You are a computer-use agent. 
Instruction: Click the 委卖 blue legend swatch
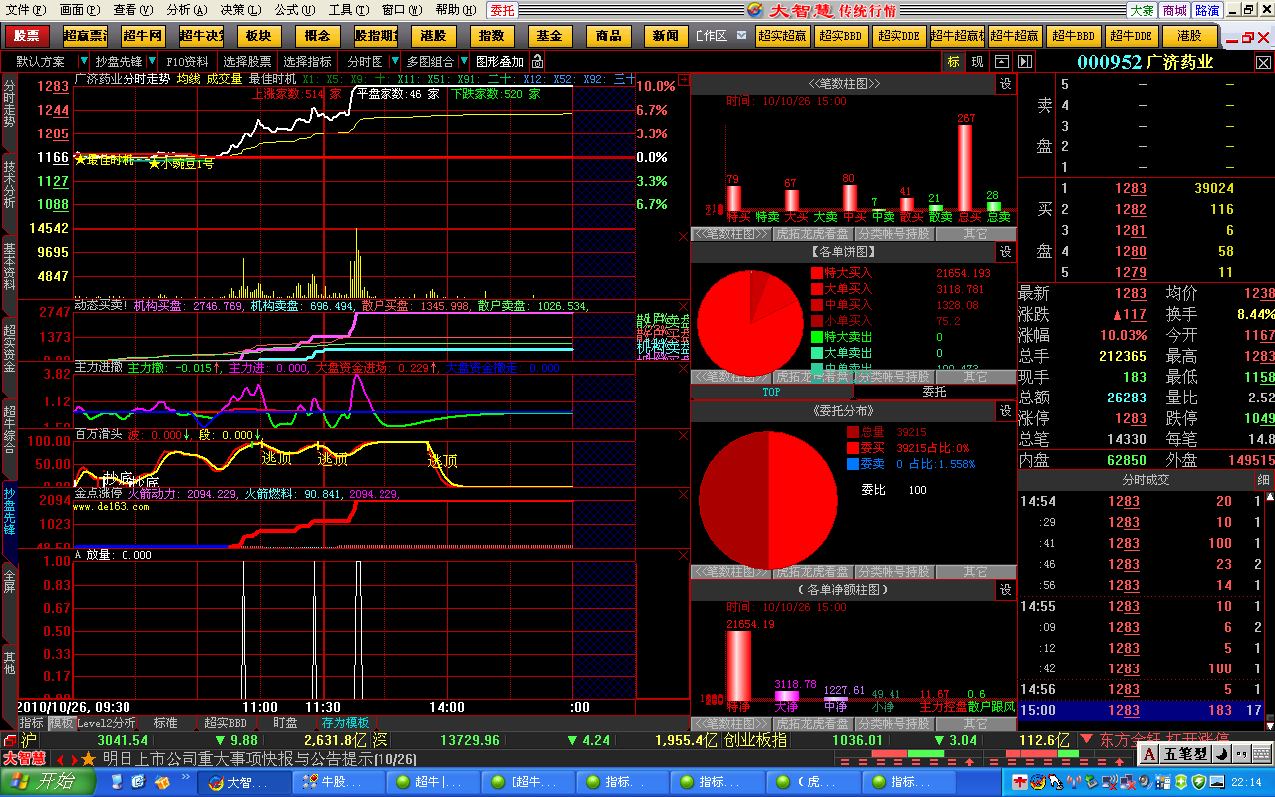point(852,464)
